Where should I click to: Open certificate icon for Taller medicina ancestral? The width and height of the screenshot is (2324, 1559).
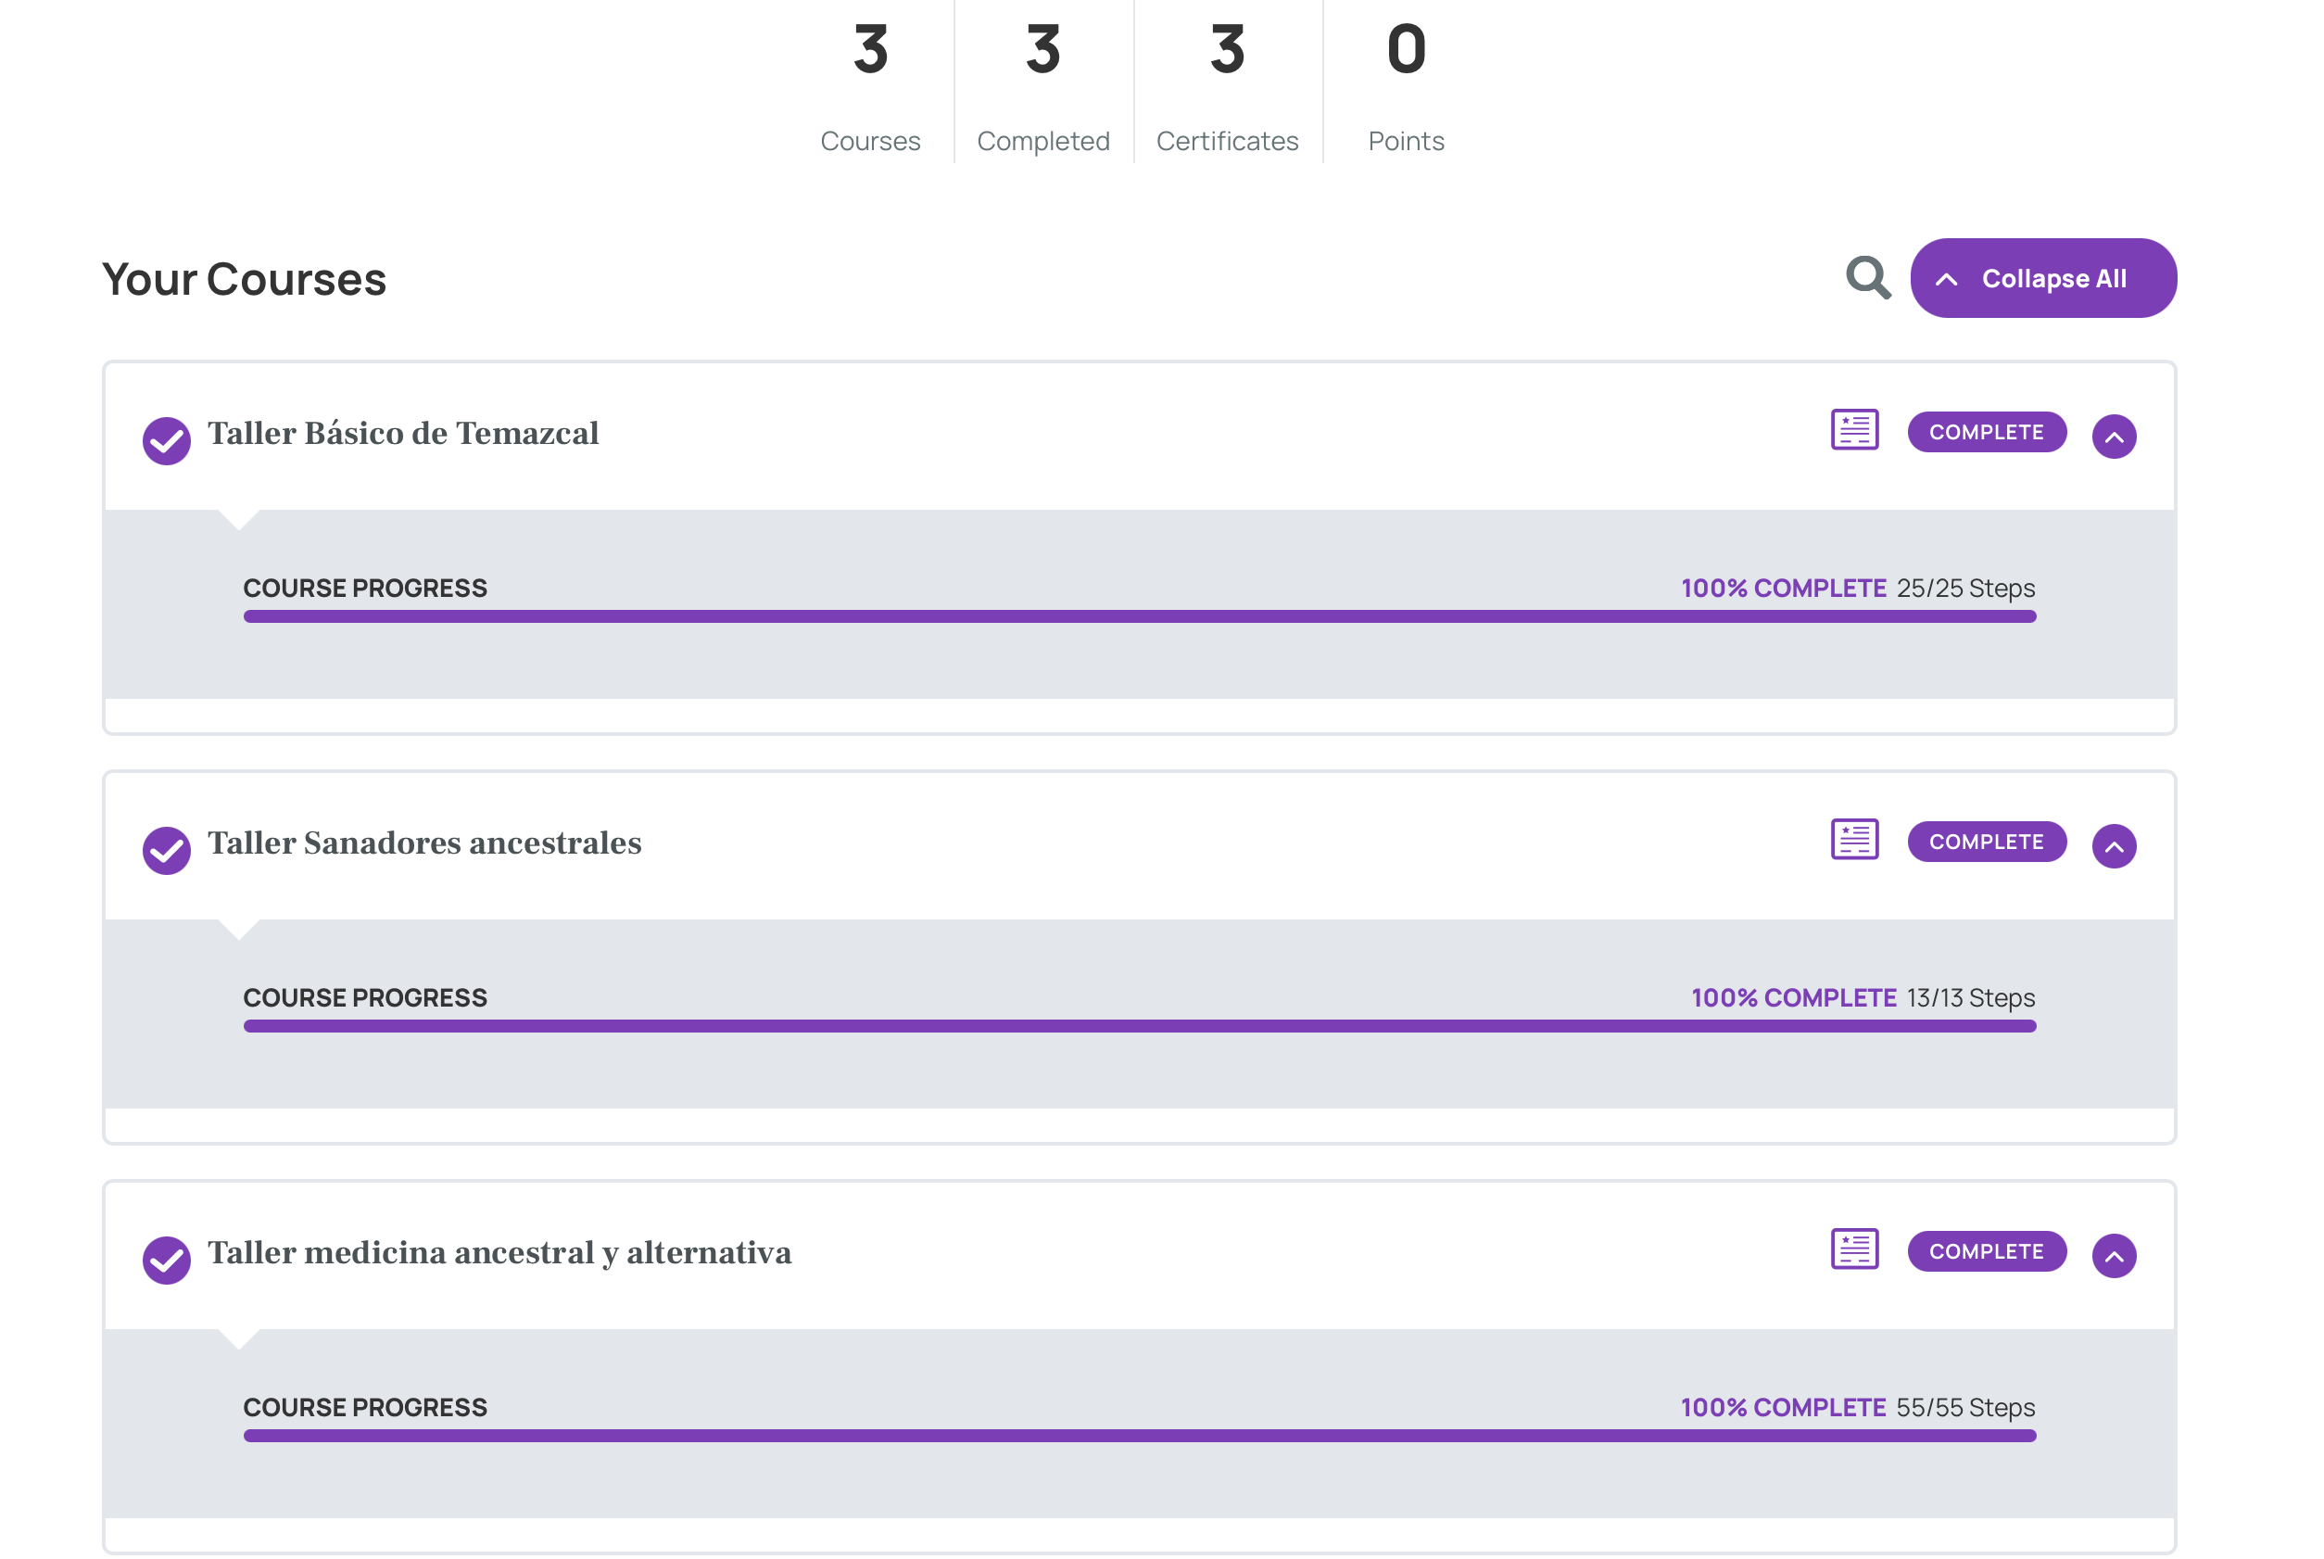1855,1249
